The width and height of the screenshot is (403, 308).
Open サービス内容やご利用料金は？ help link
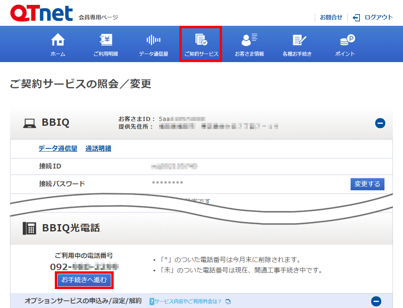tap(188, 301)
